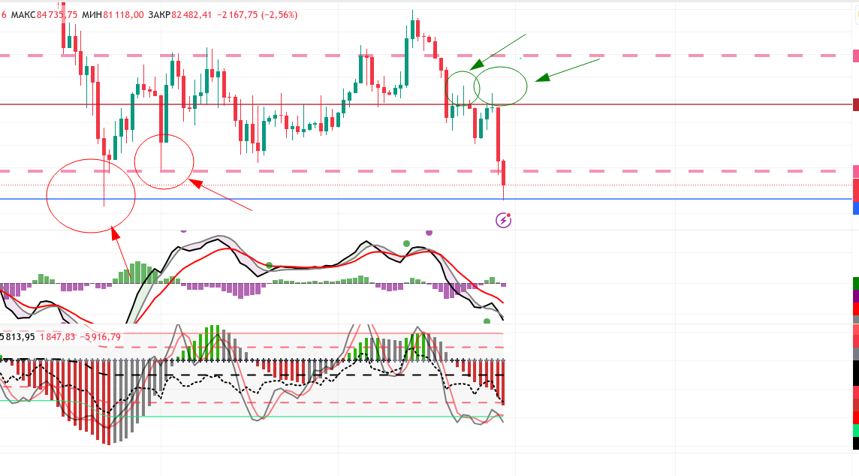This screenshot has width=859, height=476.
Task: Select the larger red ellipse drawing
Action: pos(48,196)
